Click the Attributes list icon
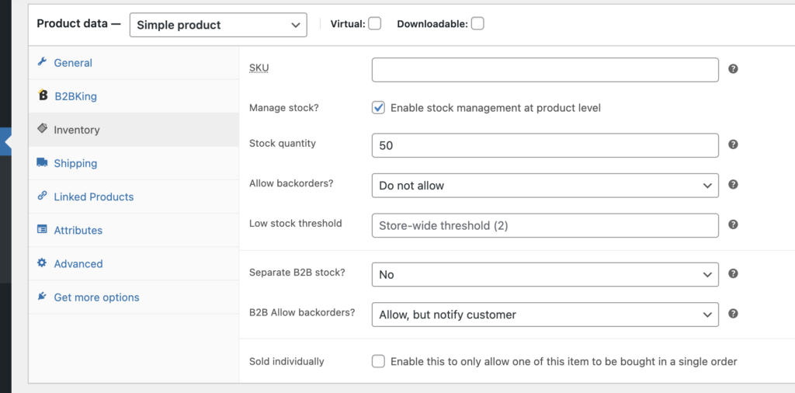 click(x=42, y=229)
